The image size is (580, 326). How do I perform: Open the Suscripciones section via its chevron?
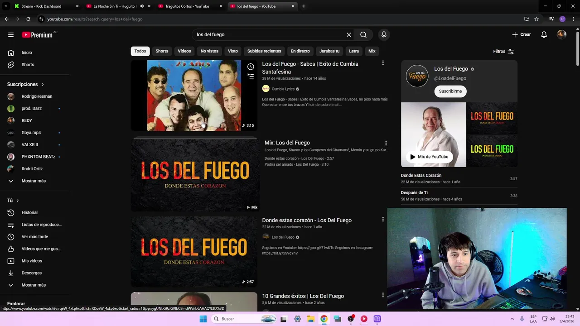click(43, 84)
